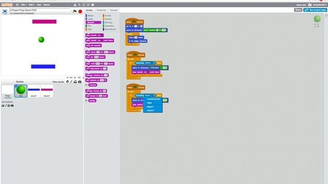Choose new backdrop from library icon
This screenshot has width=328, height=184.
pyautogui.click(x=3, y=105)
